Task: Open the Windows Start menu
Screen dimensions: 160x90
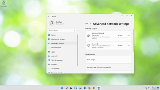Action: (62, 88)
